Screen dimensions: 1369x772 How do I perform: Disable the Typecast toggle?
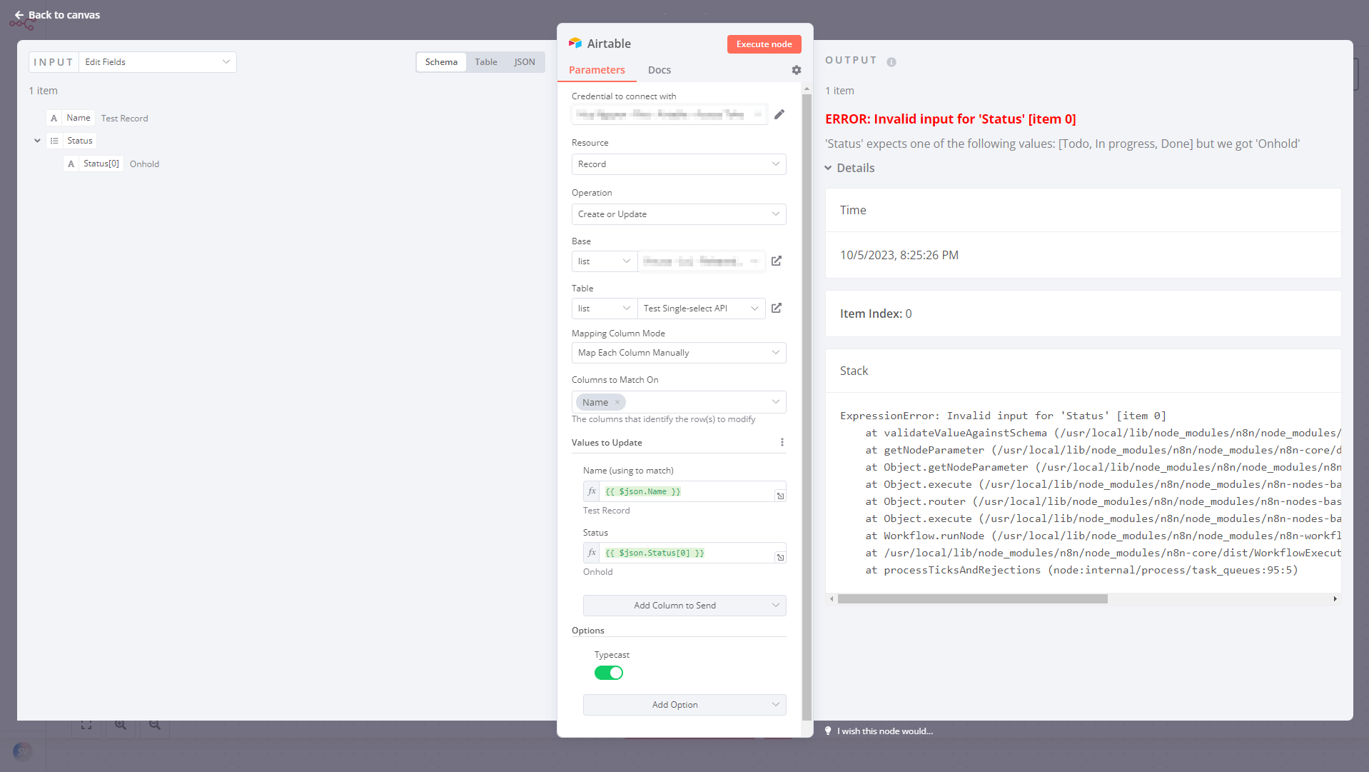tap(609, 673)
